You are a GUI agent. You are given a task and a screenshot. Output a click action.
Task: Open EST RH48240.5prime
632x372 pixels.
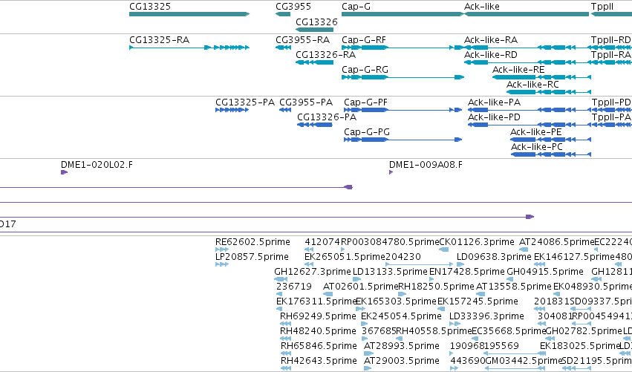318,331
